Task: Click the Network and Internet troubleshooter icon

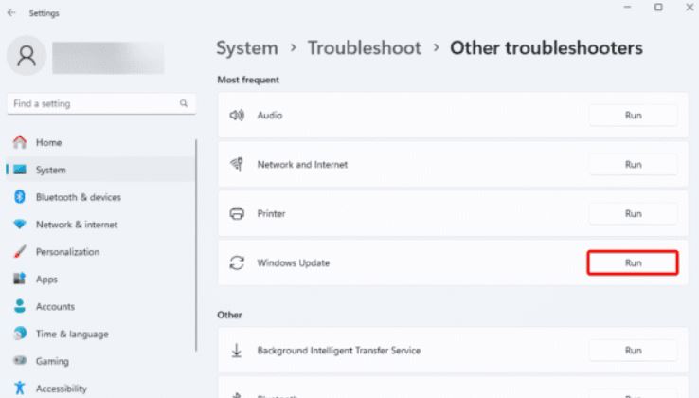Action: 237,164
